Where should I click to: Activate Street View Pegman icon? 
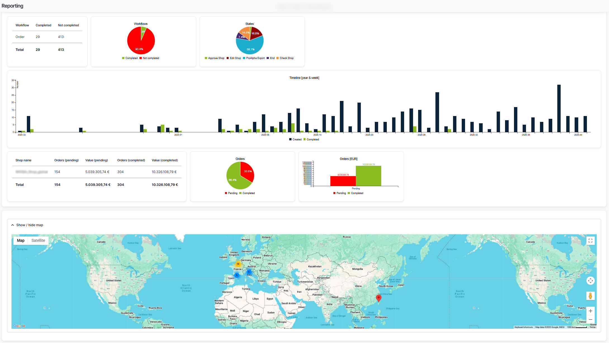point(591,295)
